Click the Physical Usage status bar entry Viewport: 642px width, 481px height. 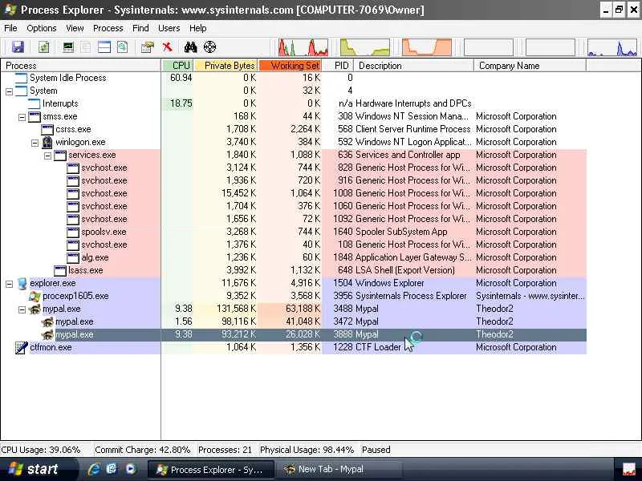point(307,450)
